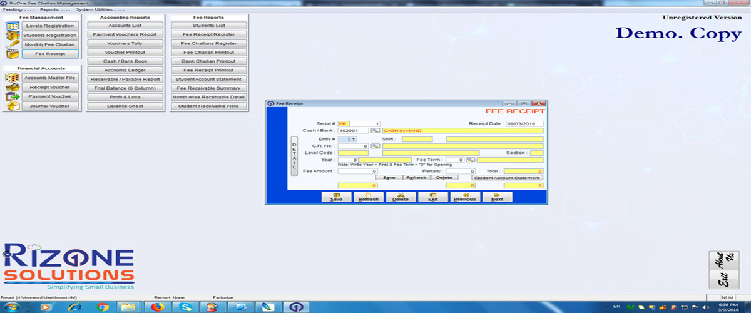Click bottom Save button with icon

[336, 197]
